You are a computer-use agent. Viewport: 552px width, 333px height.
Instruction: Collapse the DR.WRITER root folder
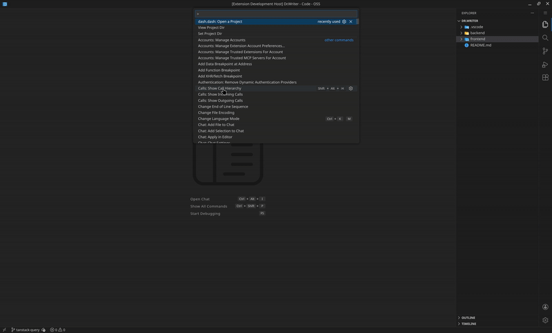coord(459,21)
